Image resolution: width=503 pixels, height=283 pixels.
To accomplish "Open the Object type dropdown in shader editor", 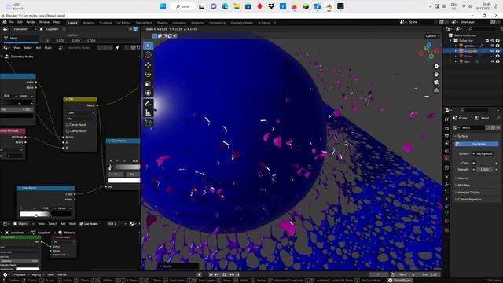I will [24, 223].
